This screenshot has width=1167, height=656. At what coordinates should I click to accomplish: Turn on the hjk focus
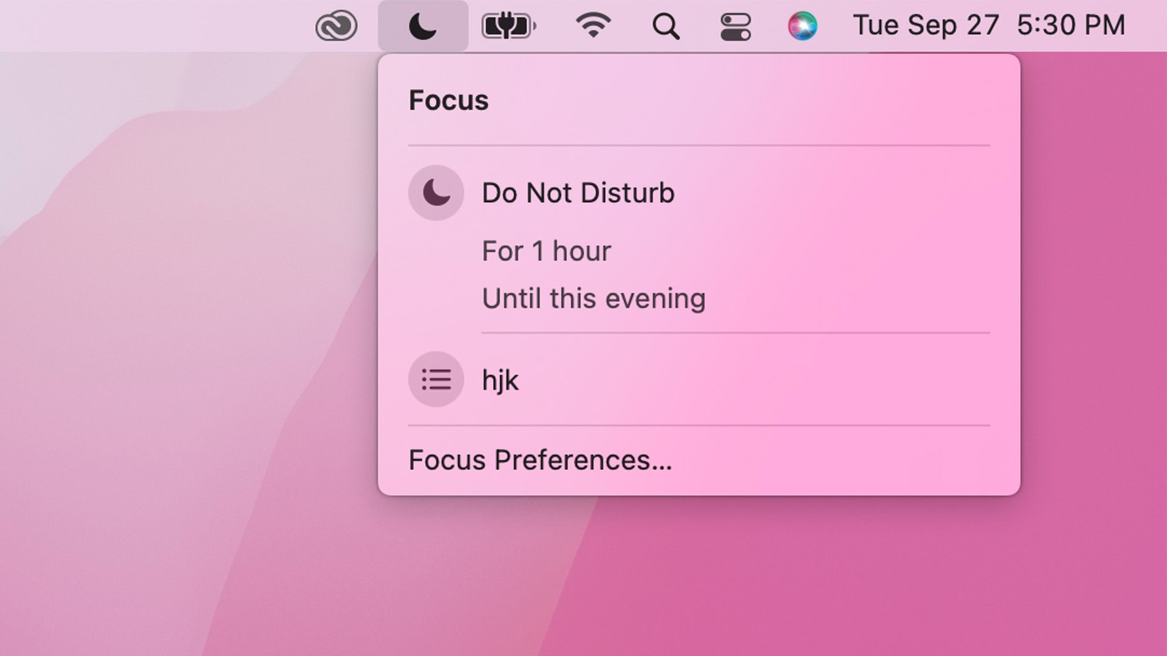500,380
